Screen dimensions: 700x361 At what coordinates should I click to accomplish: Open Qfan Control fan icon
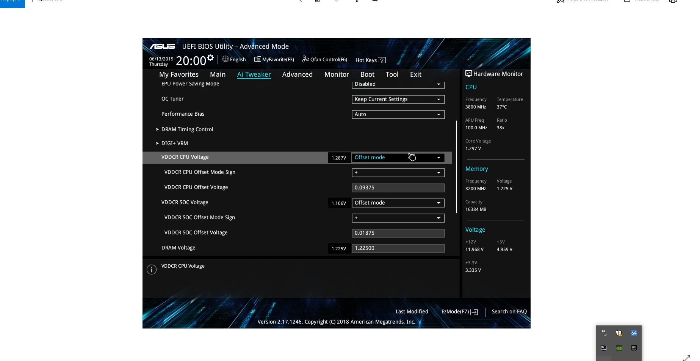pyautogui.click(x=305, y=59)
